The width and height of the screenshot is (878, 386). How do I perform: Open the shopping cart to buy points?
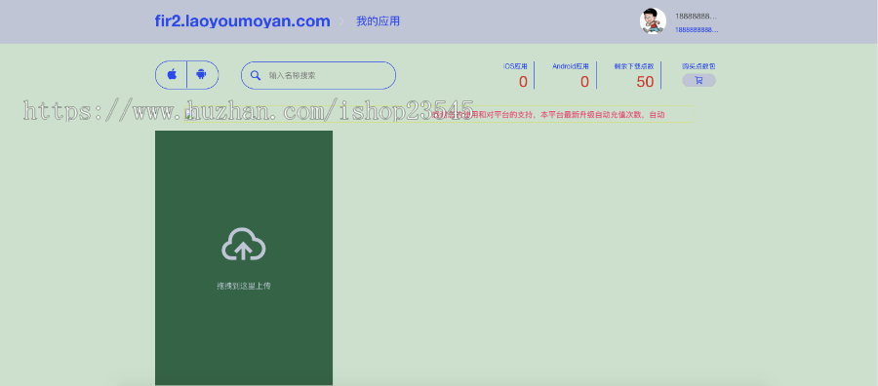tap(698, 81)
